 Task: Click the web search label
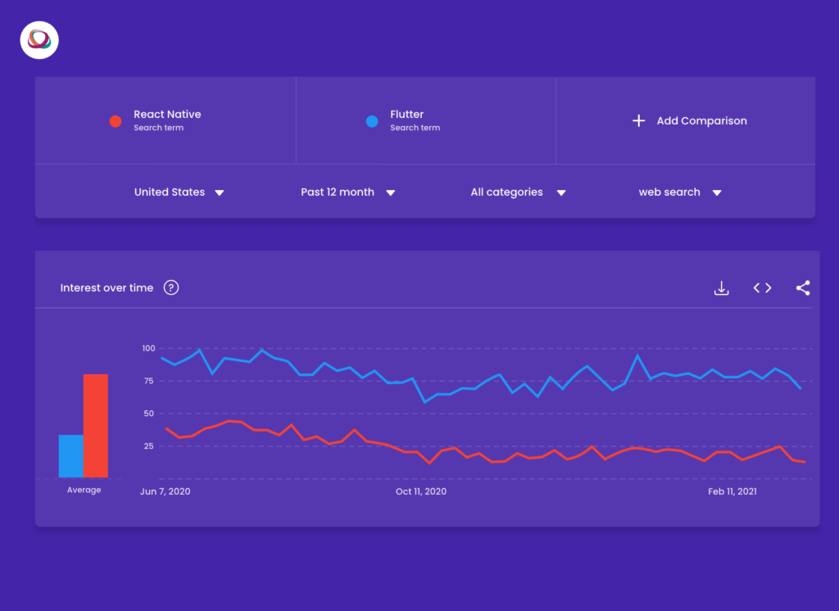pyautogui.click(x=669, y=192)
